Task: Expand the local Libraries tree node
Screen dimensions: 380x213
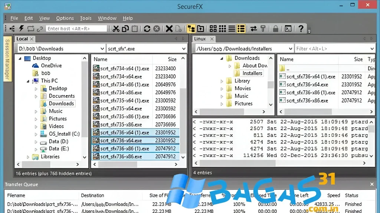Action: (28, 157)
